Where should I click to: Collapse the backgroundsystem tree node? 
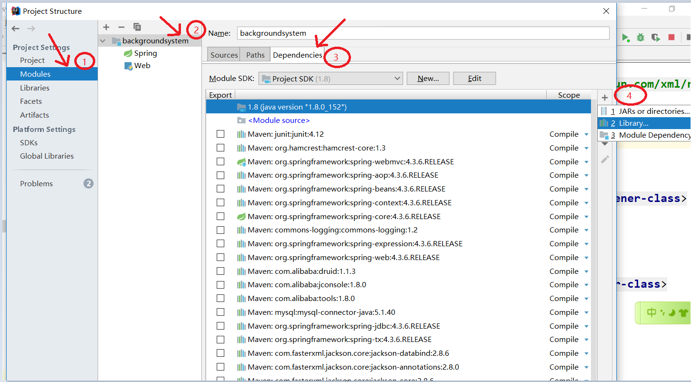102,40
